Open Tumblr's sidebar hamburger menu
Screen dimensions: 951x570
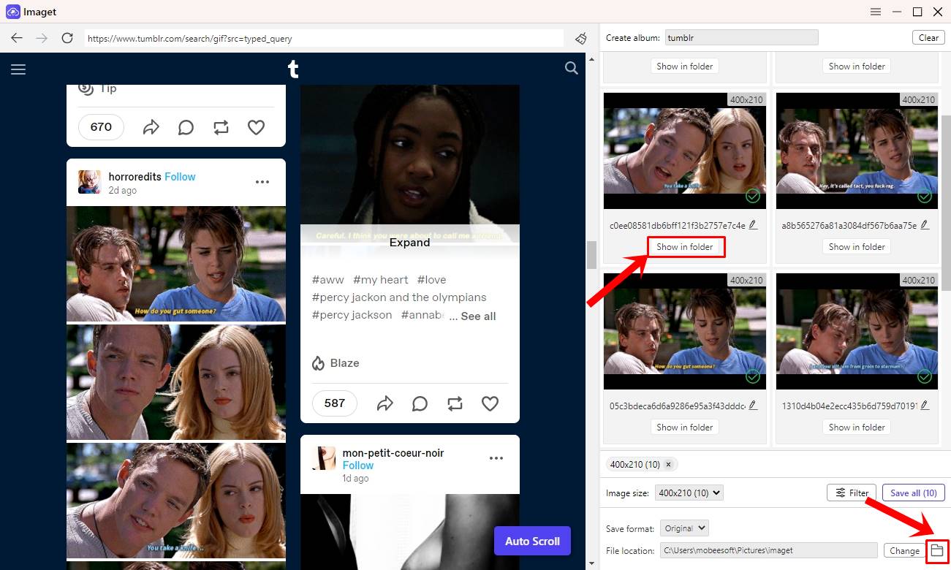pyautogui.click(x=18, y=69)
